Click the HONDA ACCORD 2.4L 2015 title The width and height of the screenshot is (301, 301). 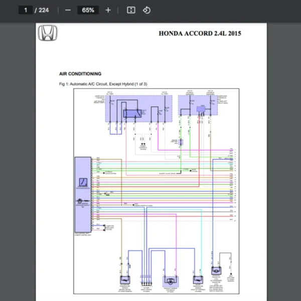(x=200, y=34)
